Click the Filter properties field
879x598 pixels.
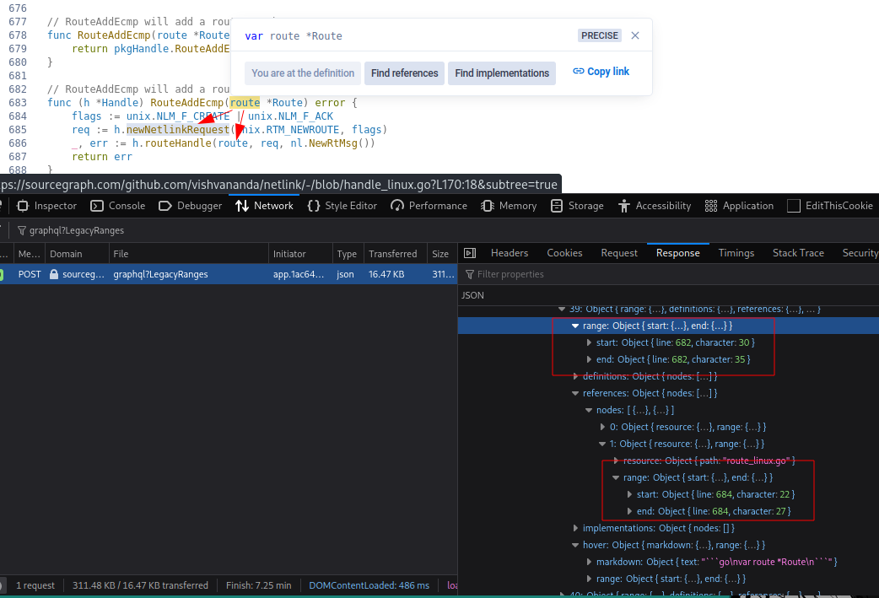pyautogui.click(x=670, y=274)
